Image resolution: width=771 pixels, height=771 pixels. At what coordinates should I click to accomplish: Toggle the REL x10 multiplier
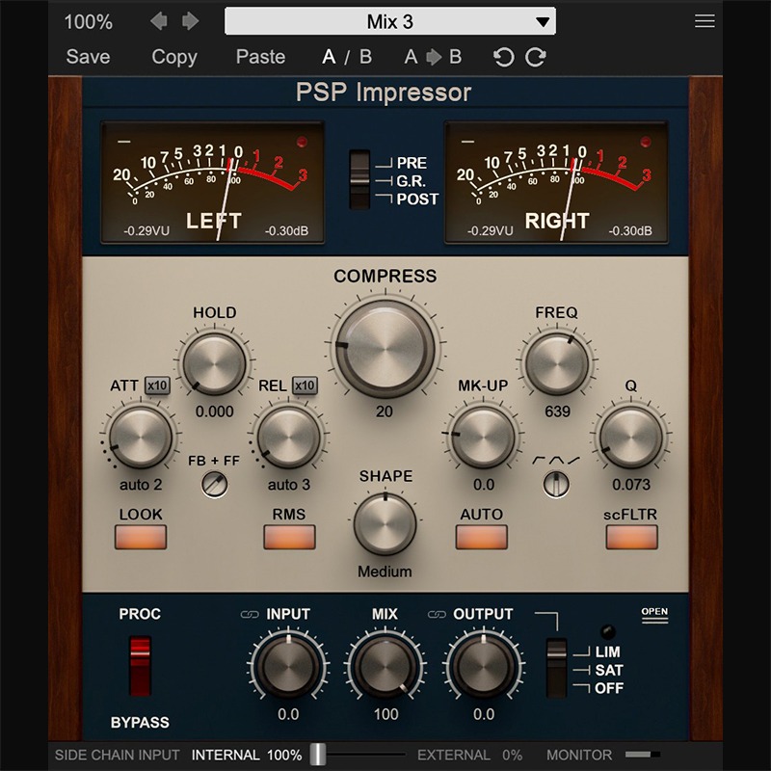point(305,385)
